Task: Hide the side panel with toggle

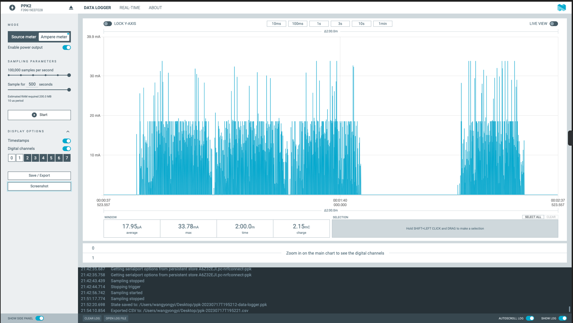Action: tap(39, 318)
